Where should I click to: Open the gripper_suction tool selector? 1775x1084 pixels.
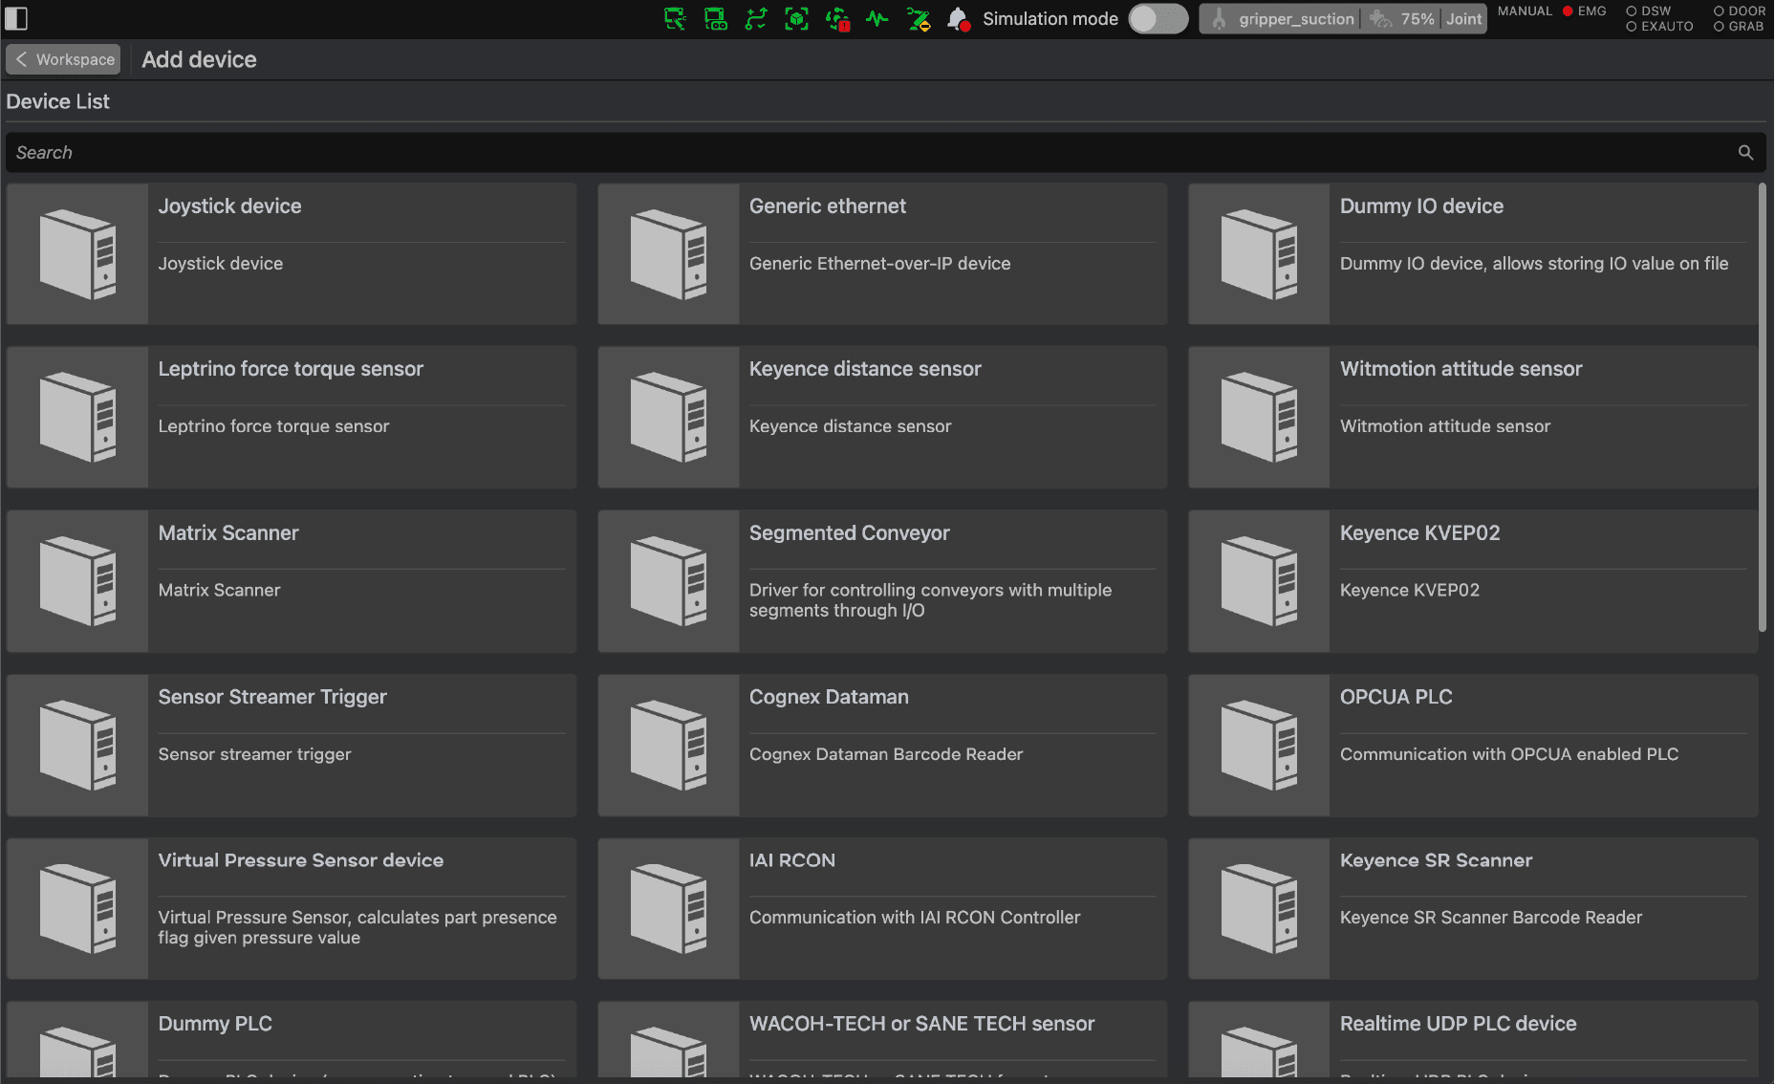pos(1283,19)
